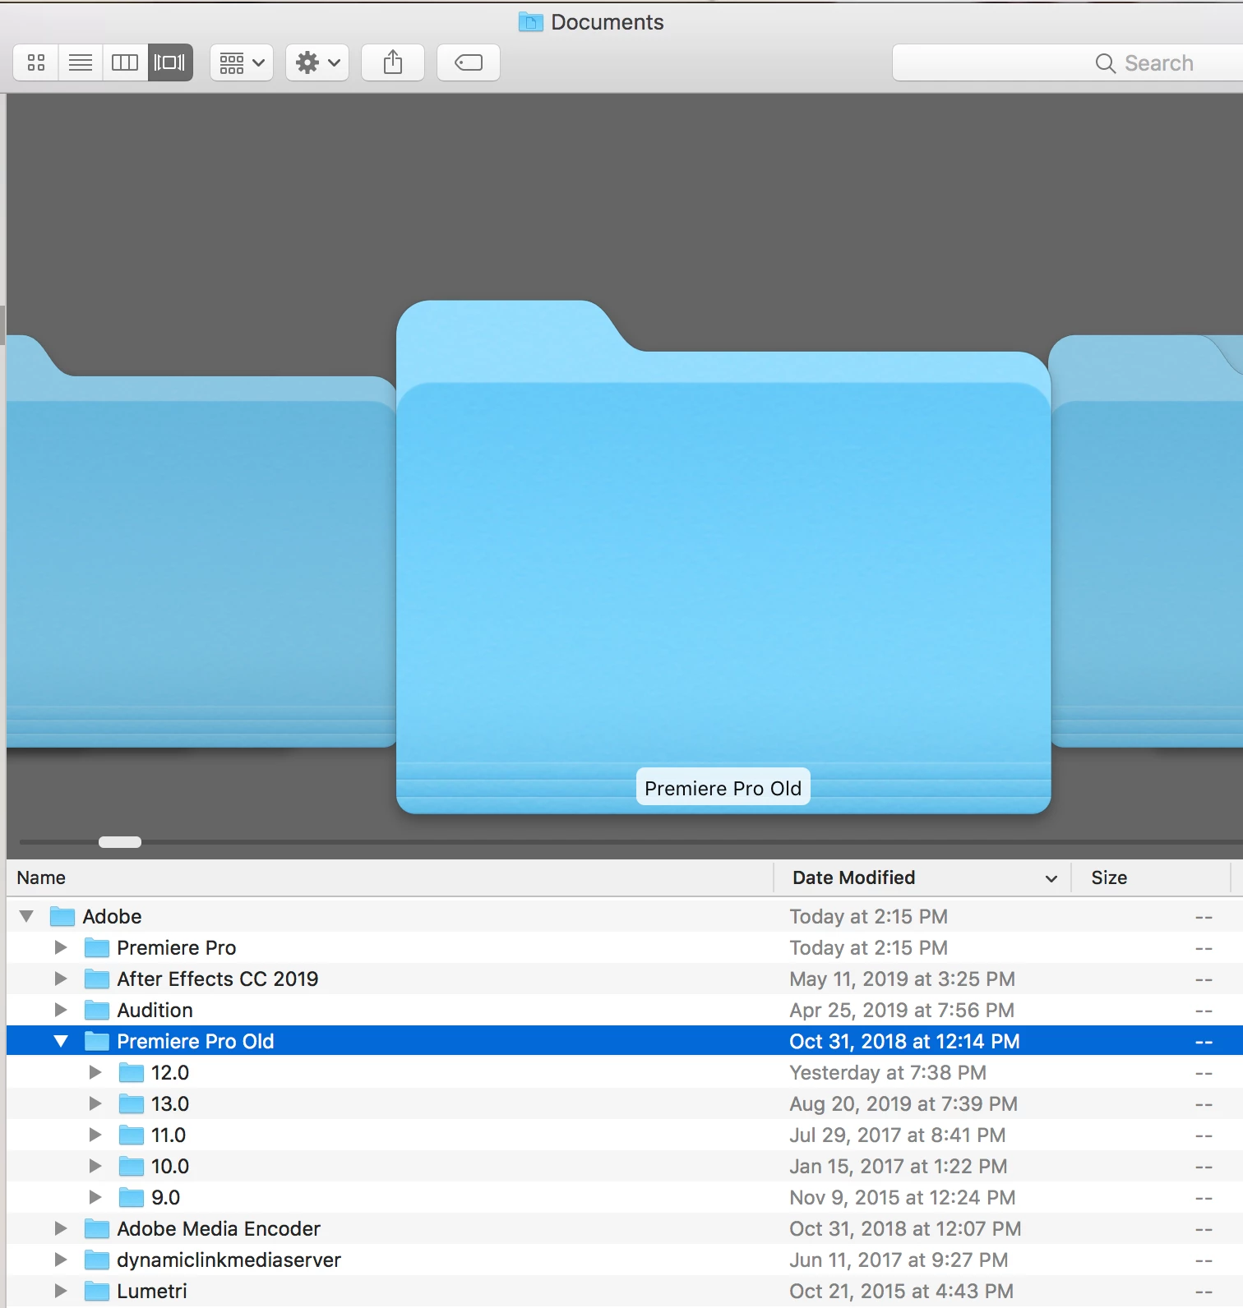The width and height of the screenshot is (1243, 1308).
Task: Click the Audition folder icon
Action: (97, 1010)
